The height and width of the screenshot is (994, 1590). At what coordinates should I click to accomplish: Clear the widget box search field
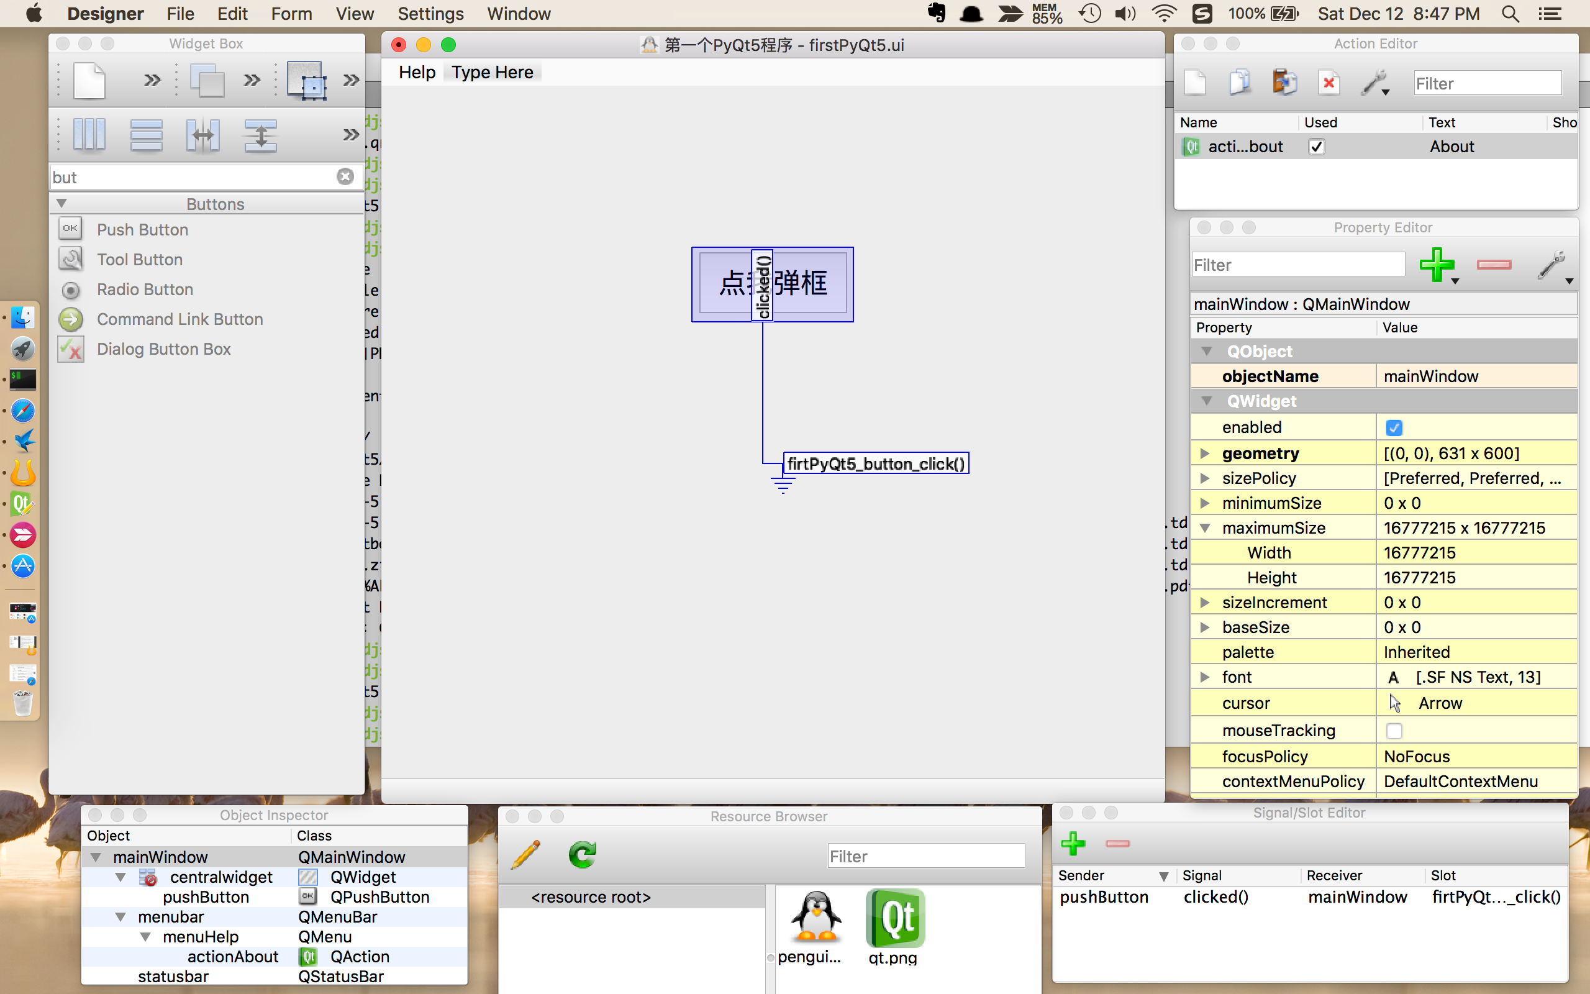(x=345, y=177)
